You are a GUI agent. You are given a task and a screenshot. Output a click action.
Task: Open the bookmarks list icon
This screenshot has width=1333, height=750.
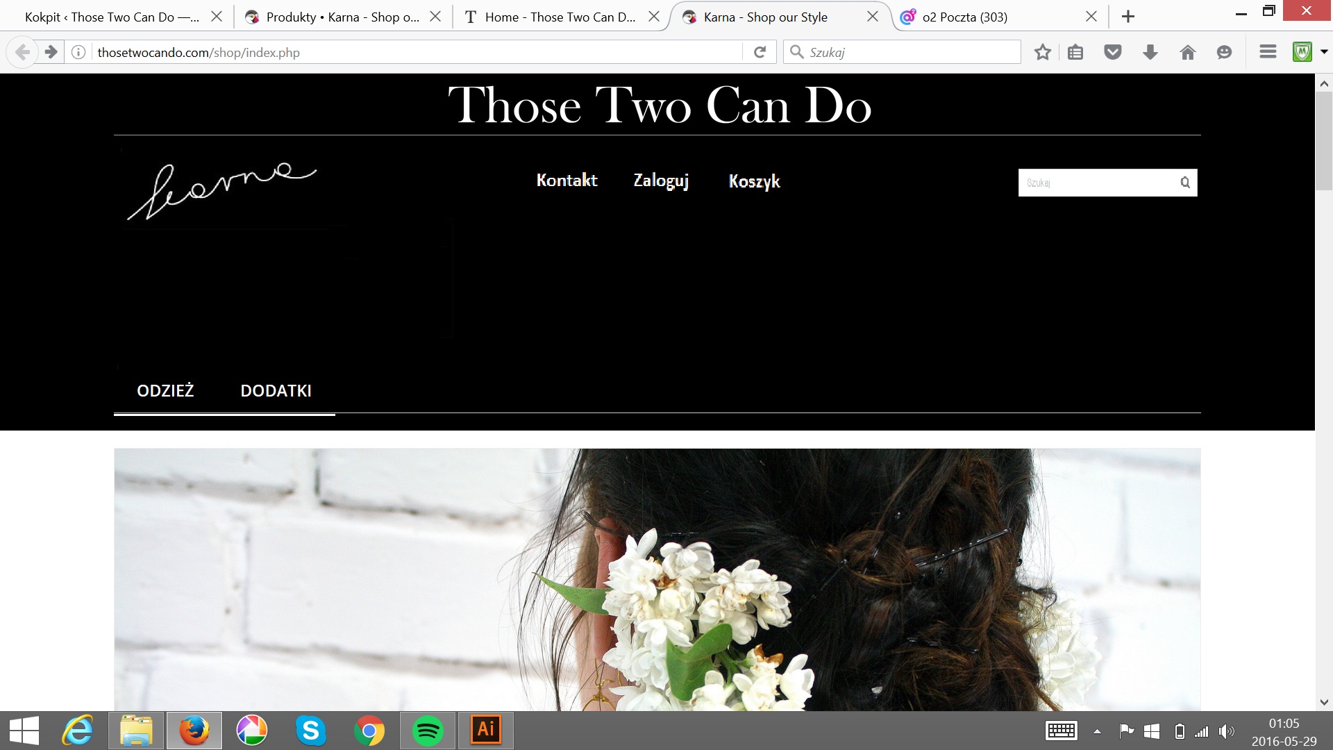point(1075,52)
